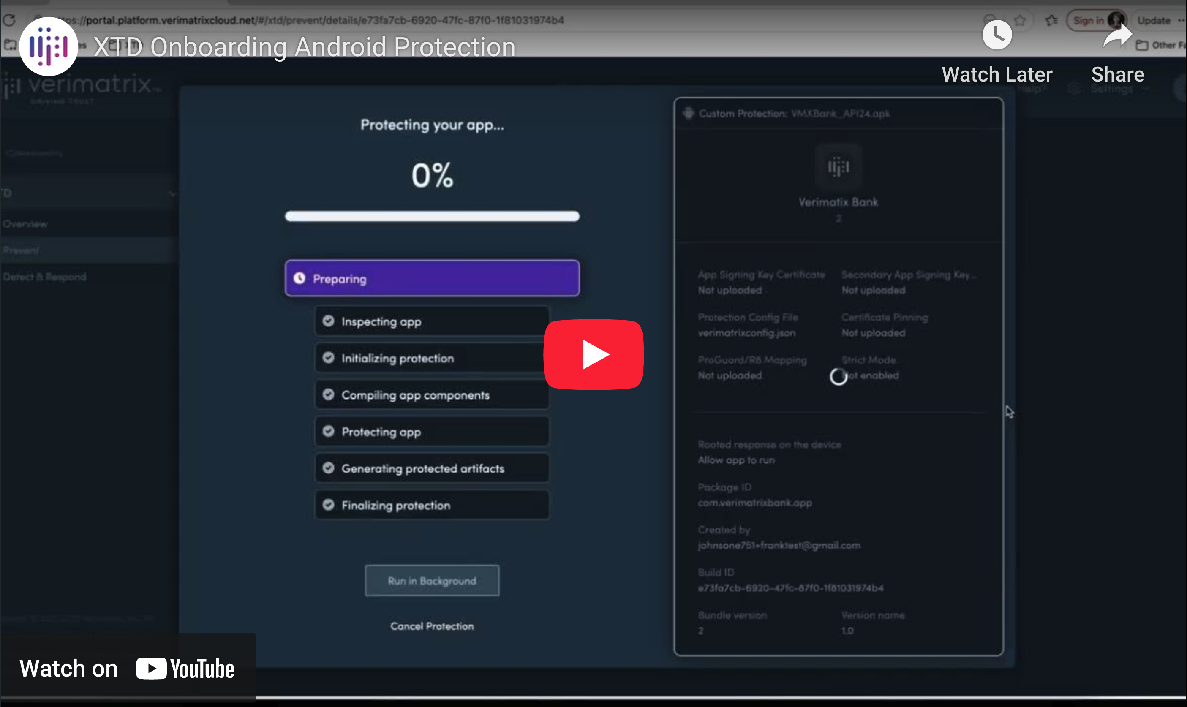Click the Protecting your app... heading
This screenshot has width=1187, height=707.
(432, 125)
